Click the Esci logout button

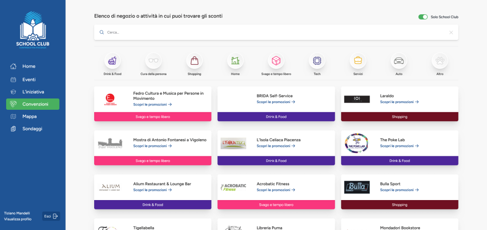(x=51, y=216)
